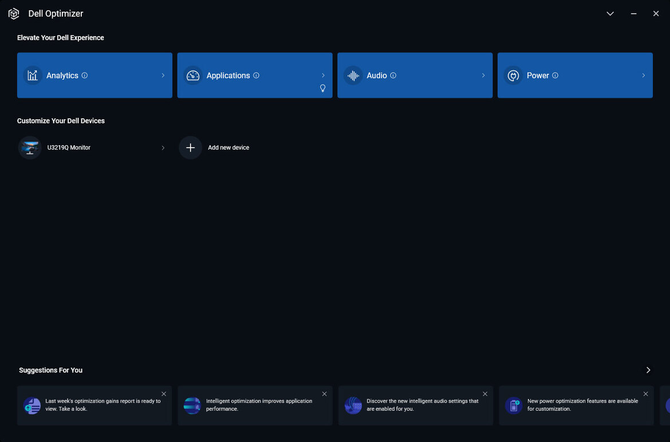The image size is (670, 442).
Task: Open the Power section
Action: 575,75
